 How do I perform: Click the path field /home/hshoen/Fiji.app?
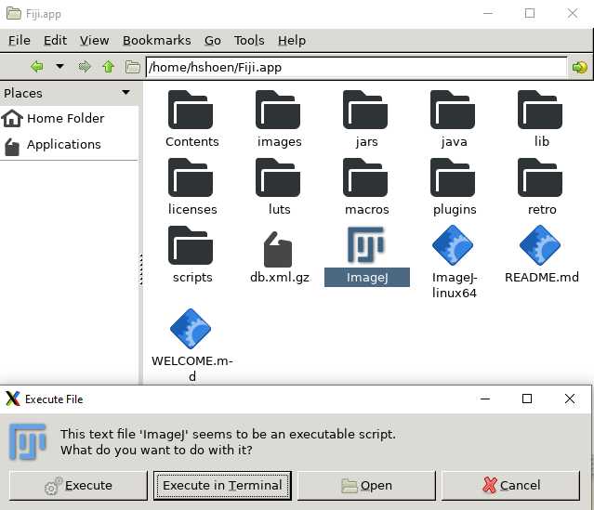356,68
